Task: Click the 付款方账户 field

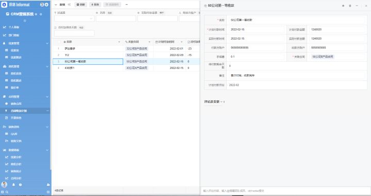Action: (256, 48)
